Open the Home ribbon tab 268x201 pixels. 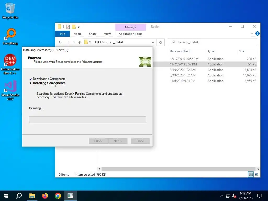(x=77, y=34)
